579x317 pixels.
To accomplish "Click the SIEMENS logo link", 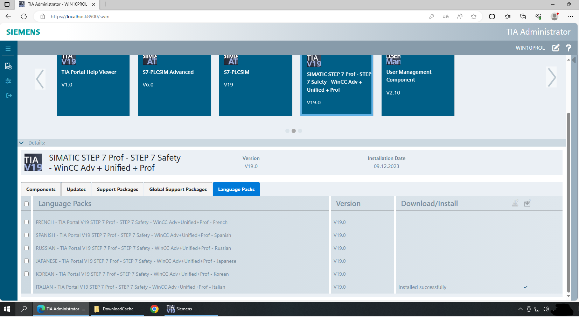I will 22,32.
